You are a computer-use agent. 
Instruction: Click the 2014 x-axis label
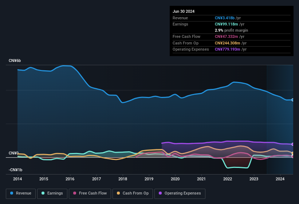coord(17,179)
